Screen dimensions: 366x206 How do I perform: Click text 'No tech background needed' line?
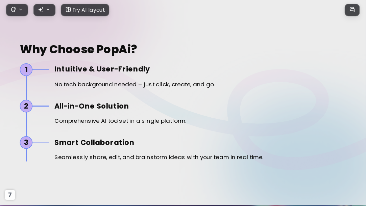[x=135, y=85]
